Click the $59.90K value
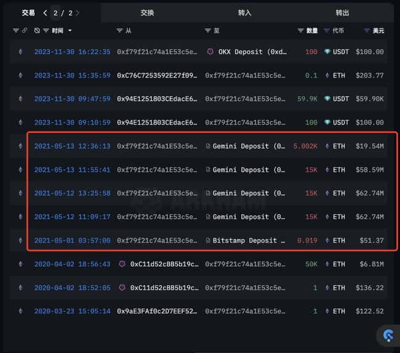This screenshot has width=400, height=353. [x=370, y=99]
